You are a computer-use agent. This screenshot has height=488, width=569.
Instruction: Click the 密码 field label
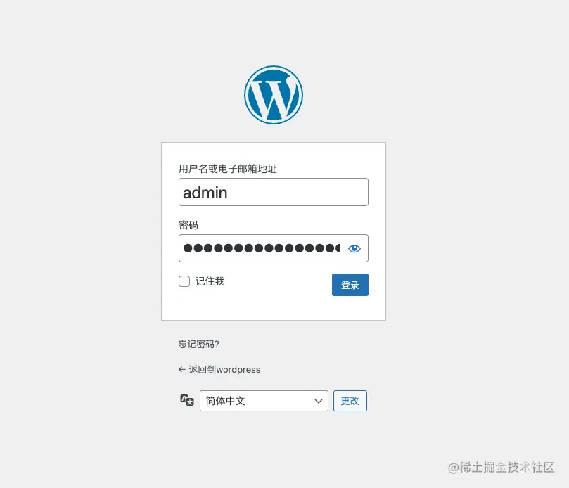pyautogui.click(x=188, y=225)
